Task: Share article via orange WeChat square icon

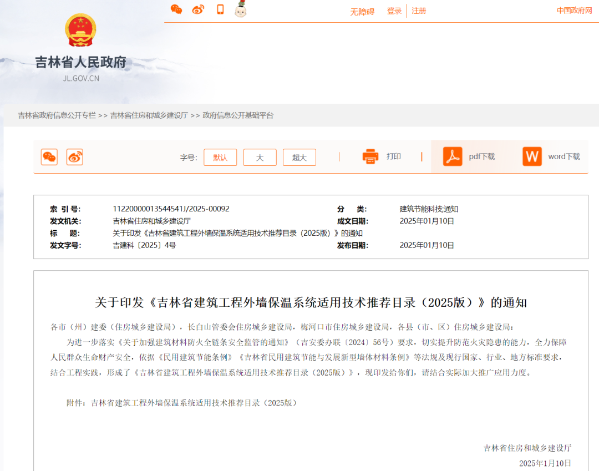Action: [x=49, y=157]
